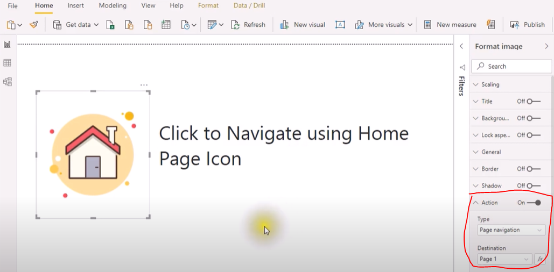Click the Transform data icon
This screenshot has width=554, height=272.
[212, 25]
